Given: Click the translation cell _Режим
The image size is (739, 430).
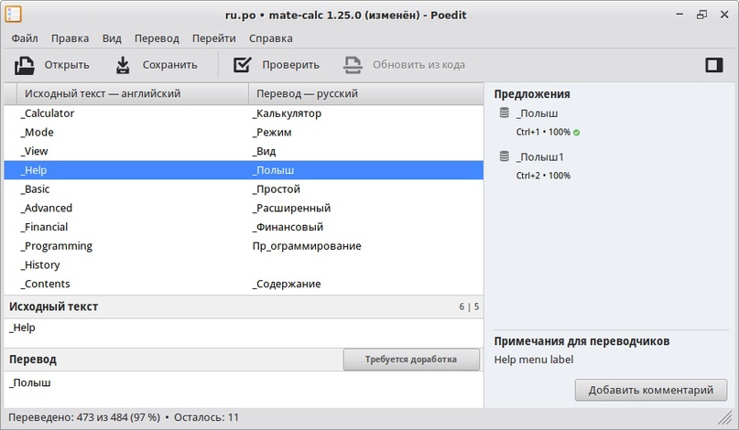Looking at the screenshot, I should pyautogui.click(x=272, y=133).
